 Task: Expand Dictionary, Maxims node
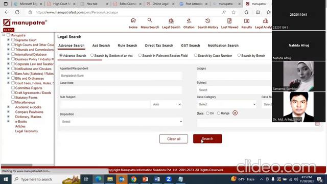[8, 117]
